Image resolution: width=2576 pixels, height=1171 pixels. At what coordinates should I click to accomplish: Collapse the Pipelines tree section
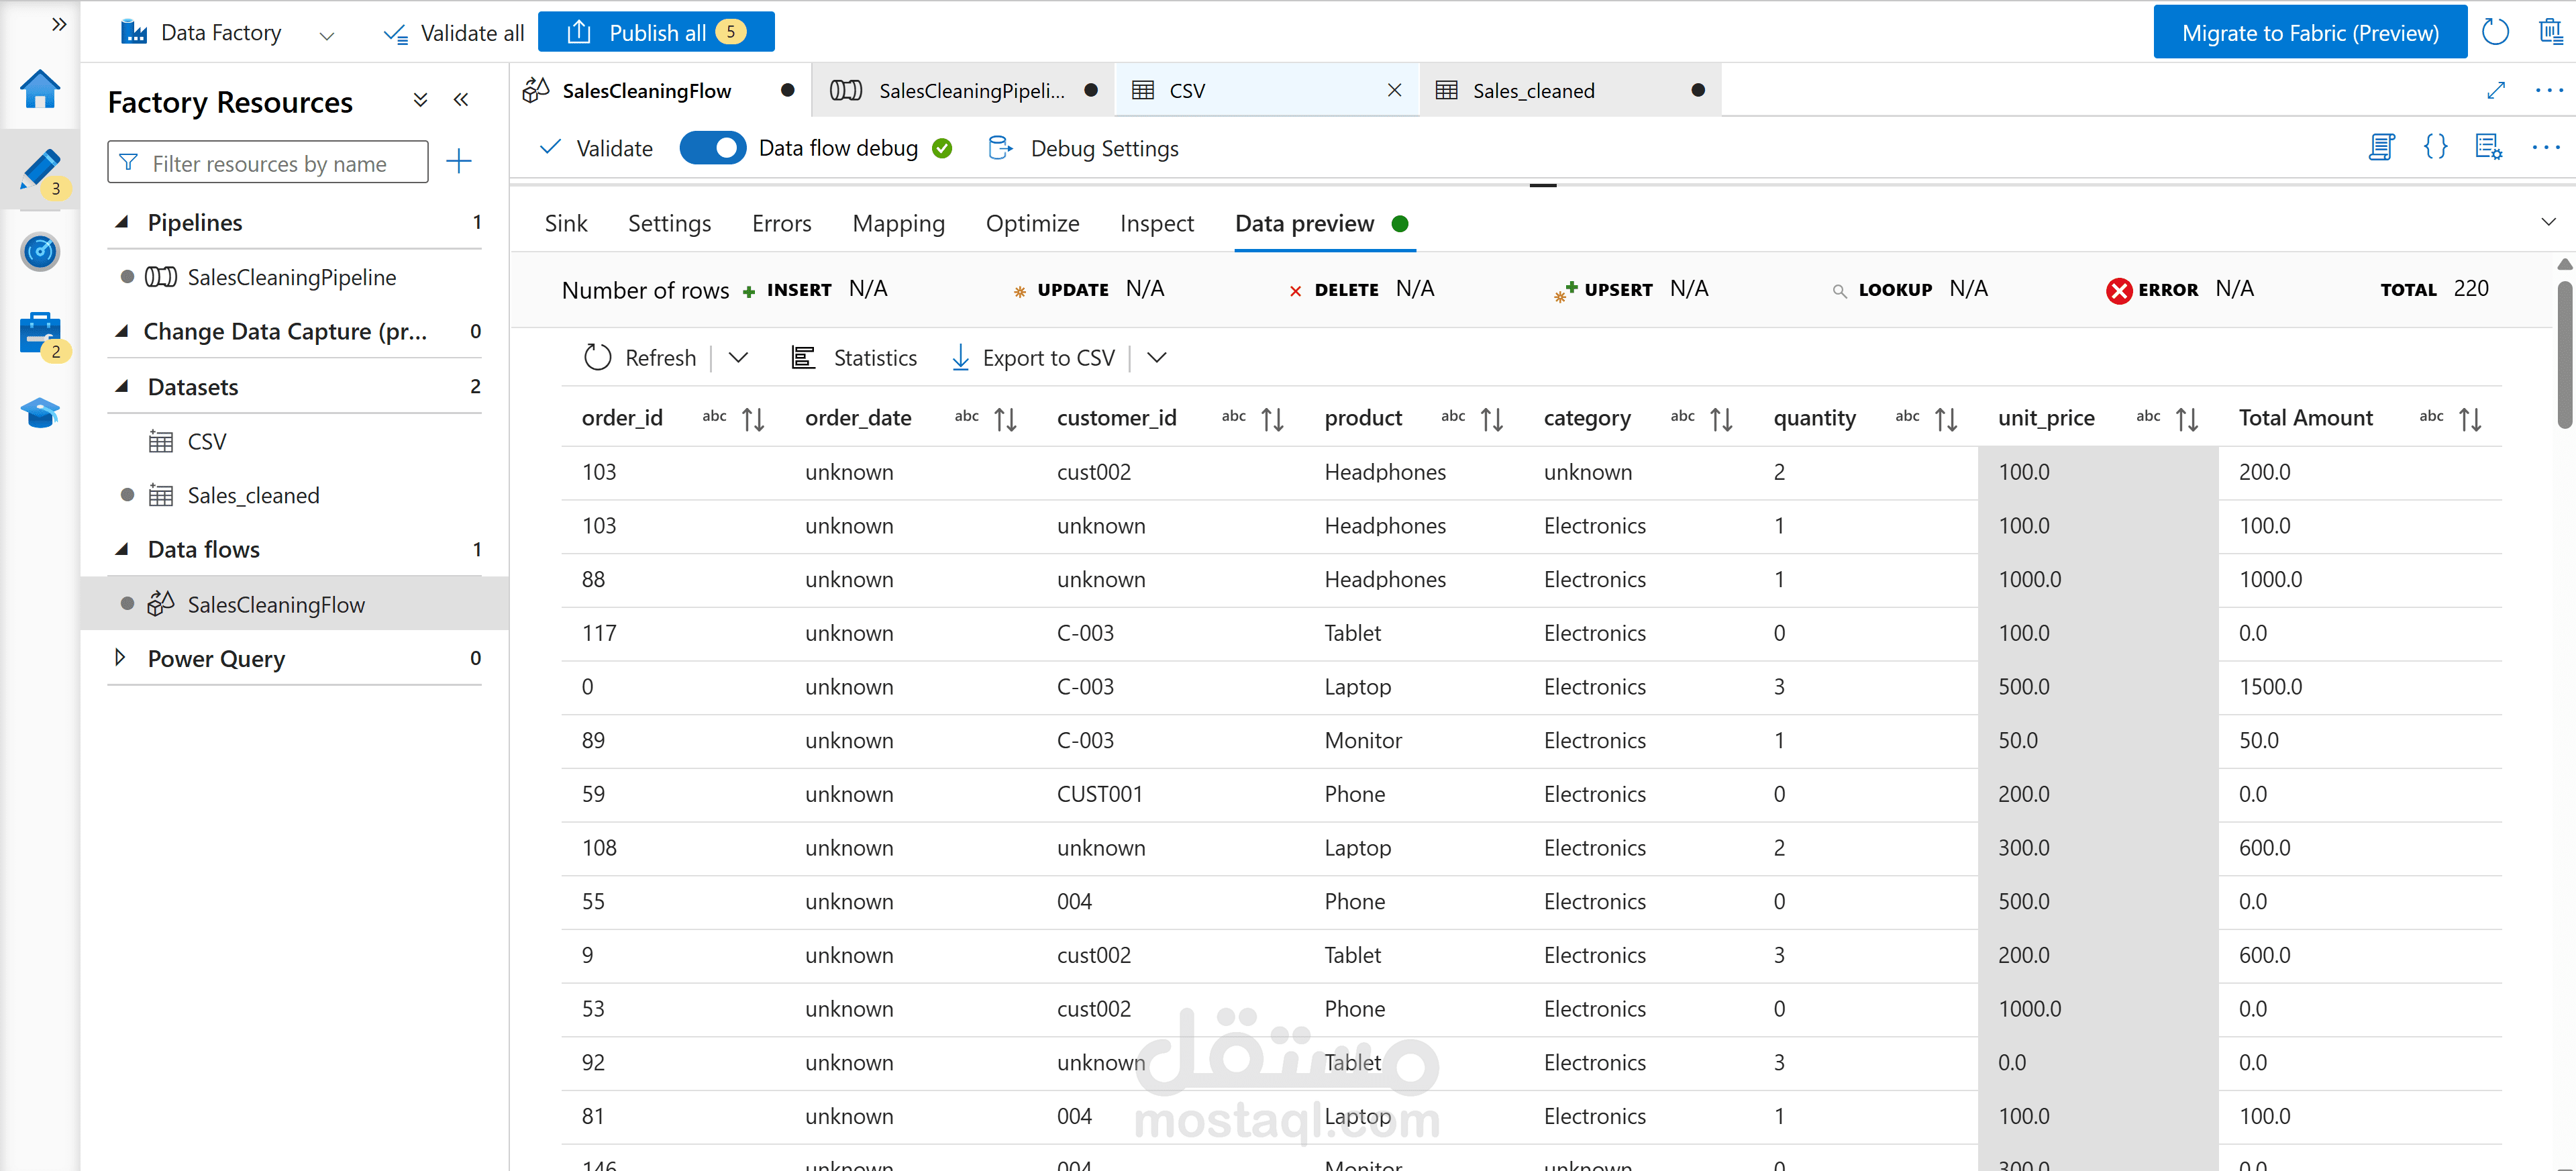tap(122, 222)
